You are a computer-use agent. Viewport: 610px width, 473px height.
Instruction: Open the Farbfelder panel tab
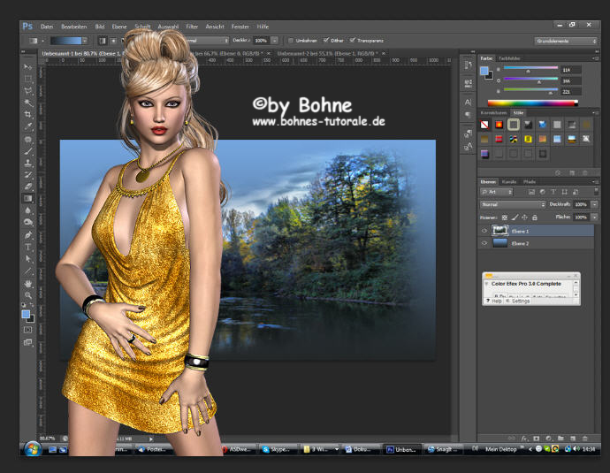(x=510, y=57)
